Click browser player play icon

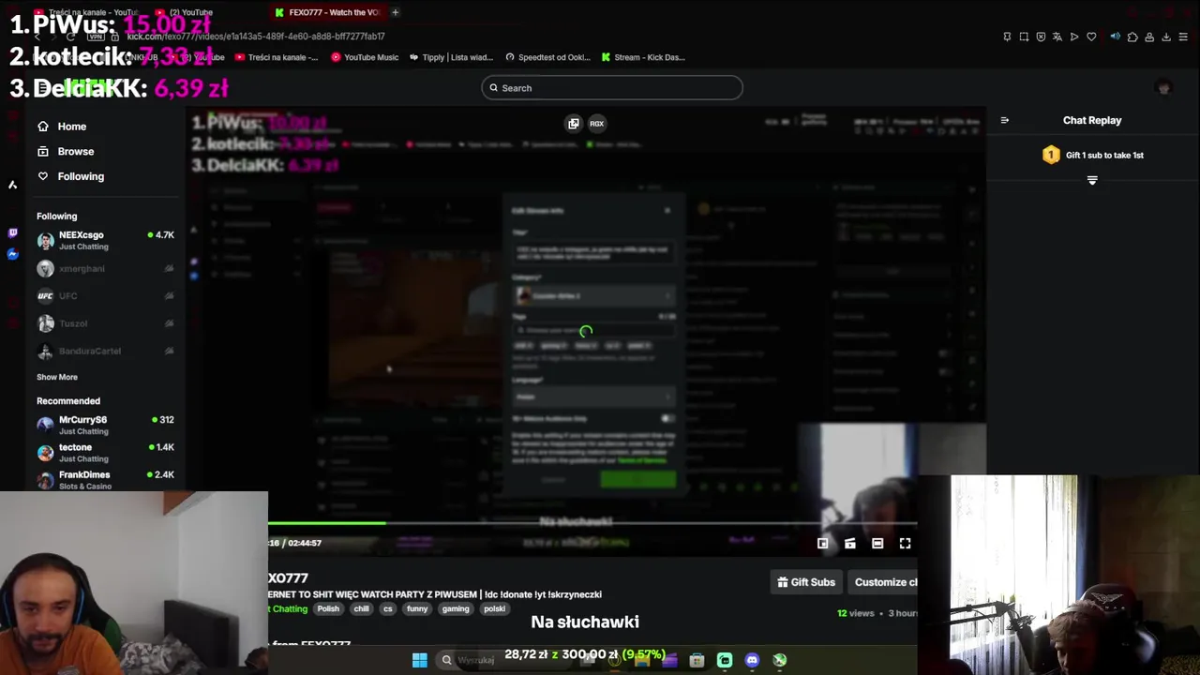pyautogui.click(x=1074, y=37)
